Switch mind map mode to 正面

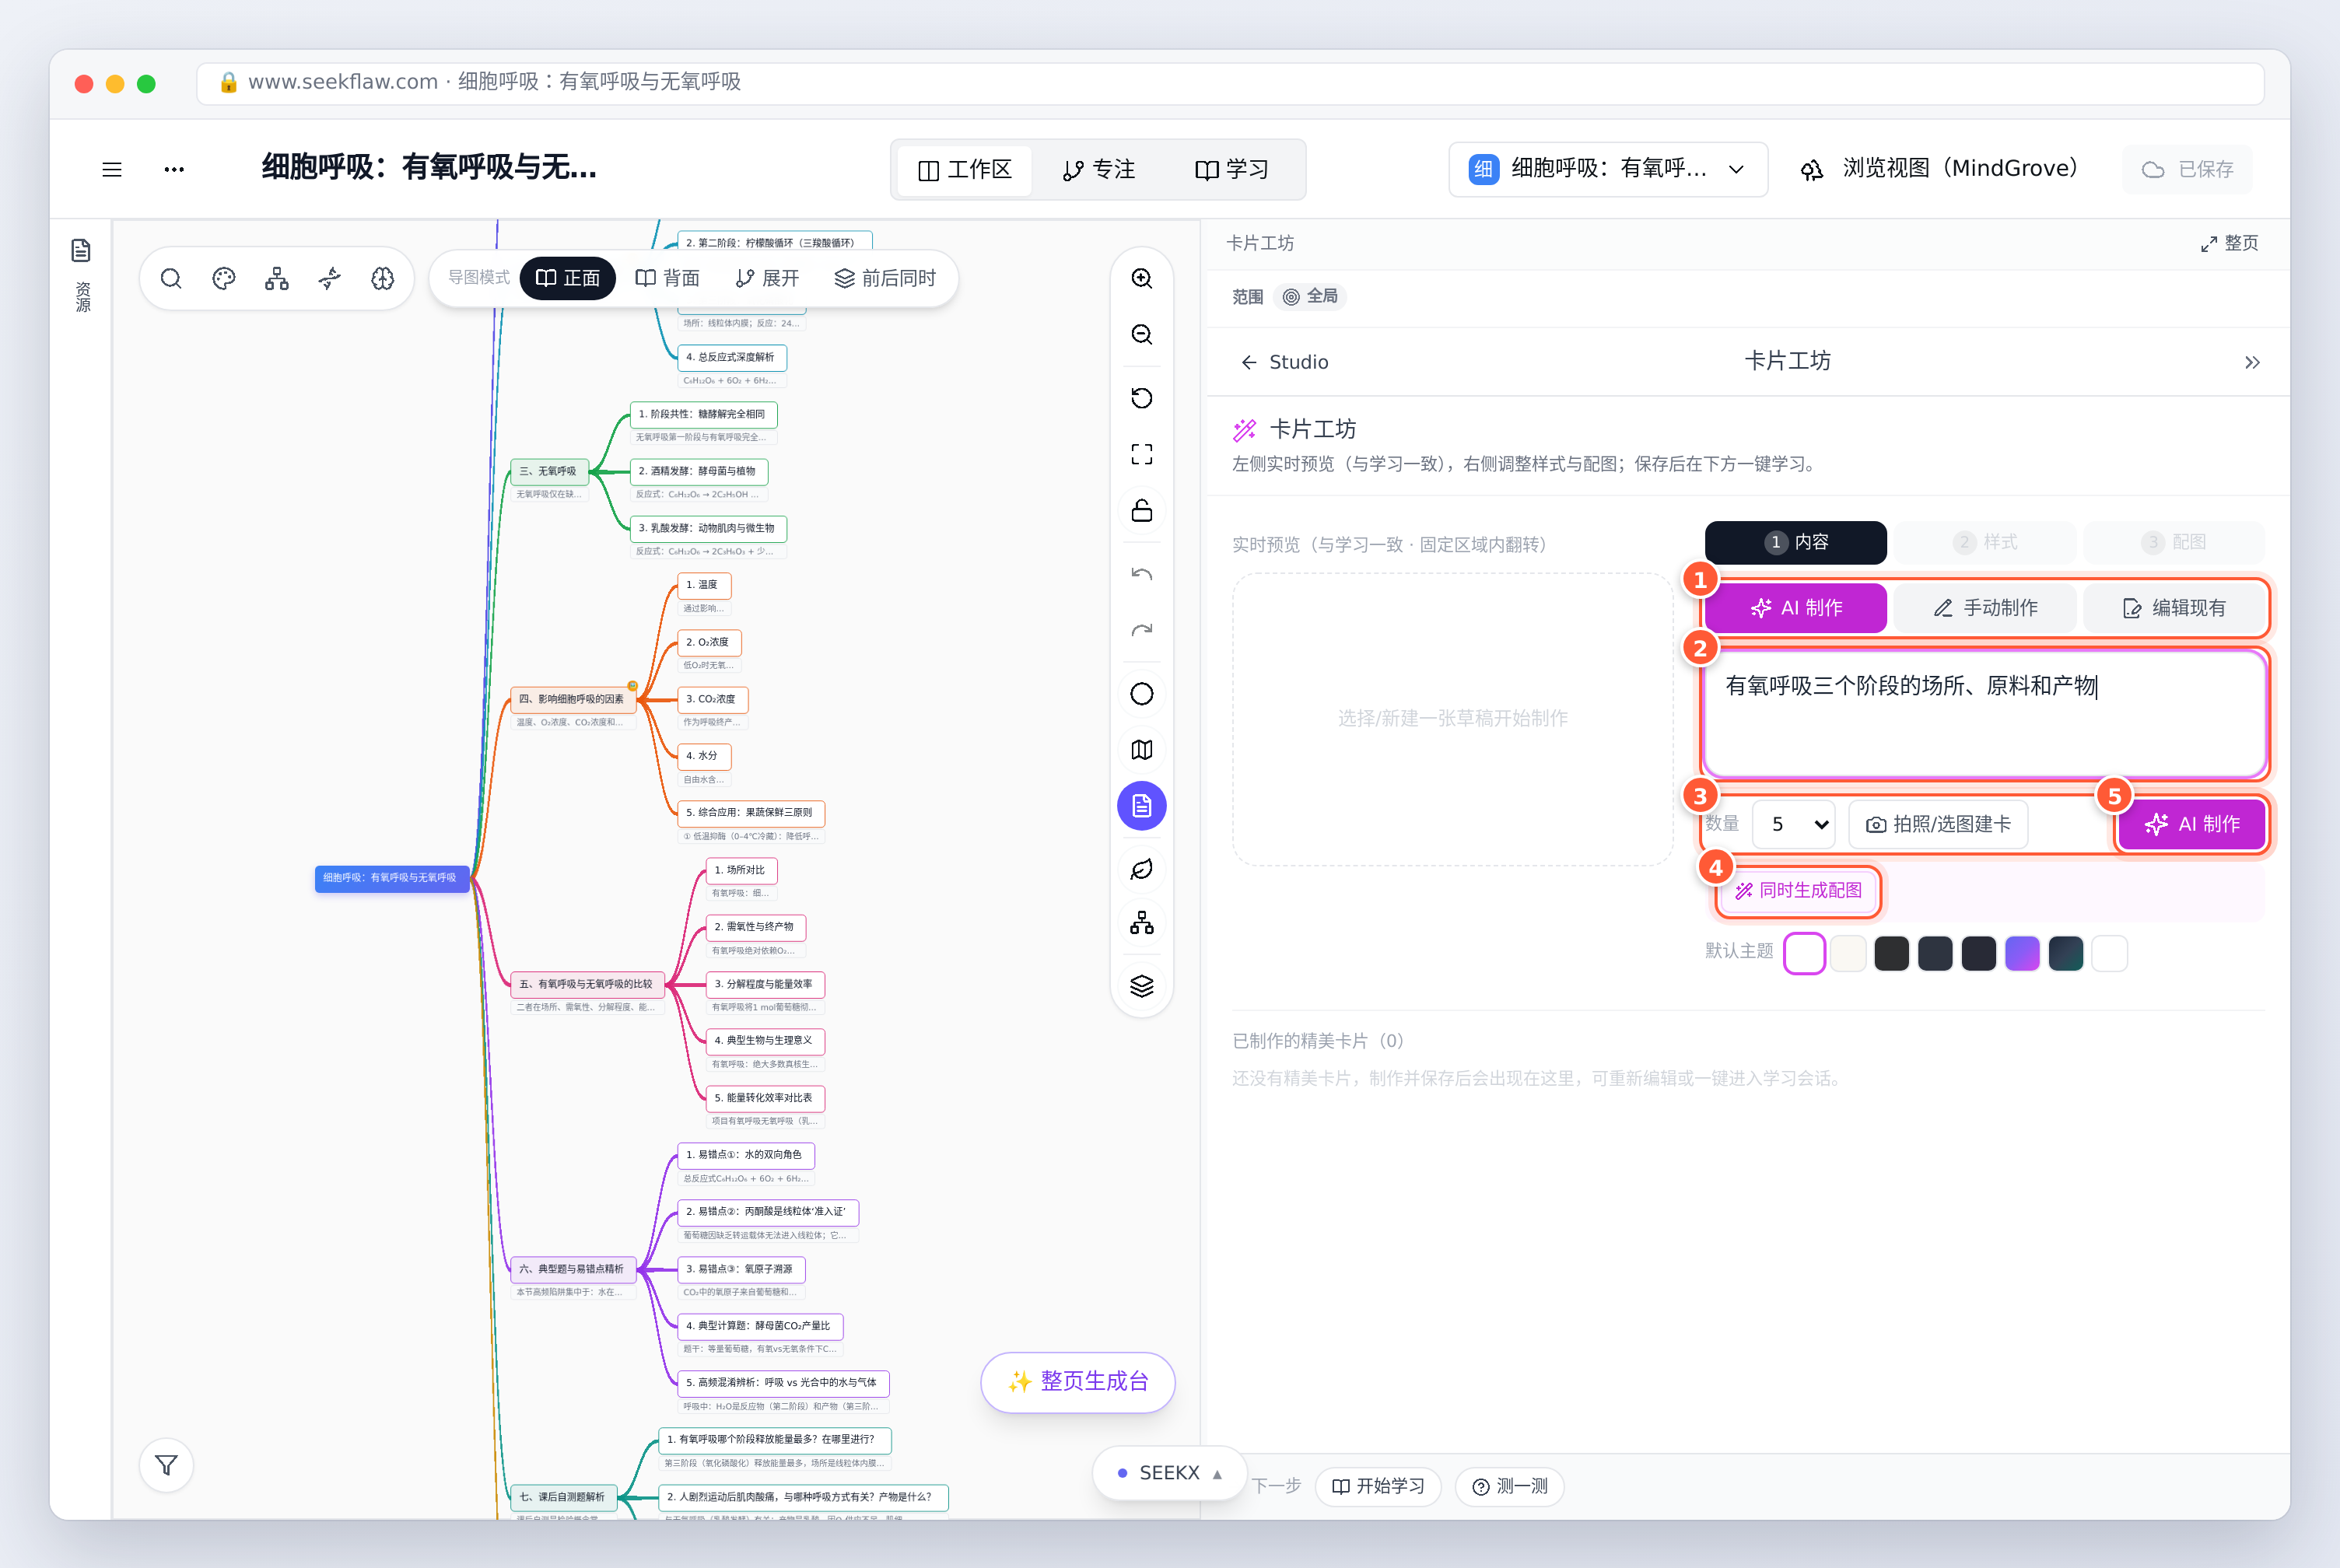click(568, 278)
